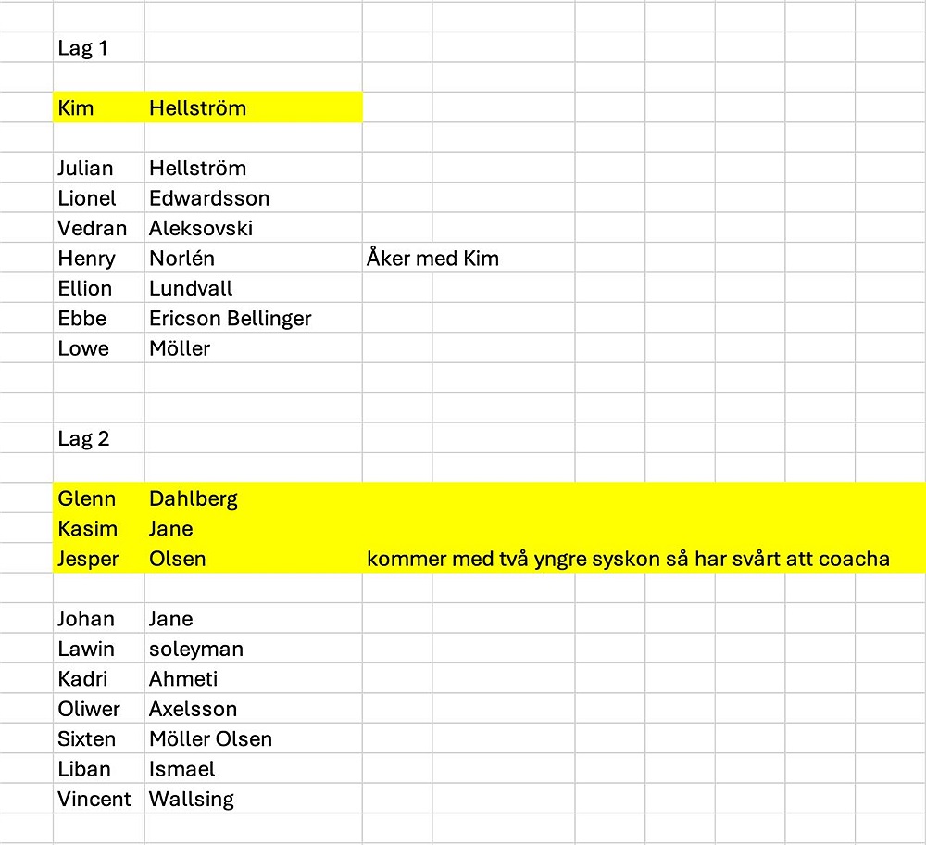926x845 pixels.
Task: Select the Dahlberg cell
Action: pyautogui.click(x=254, y=498)
